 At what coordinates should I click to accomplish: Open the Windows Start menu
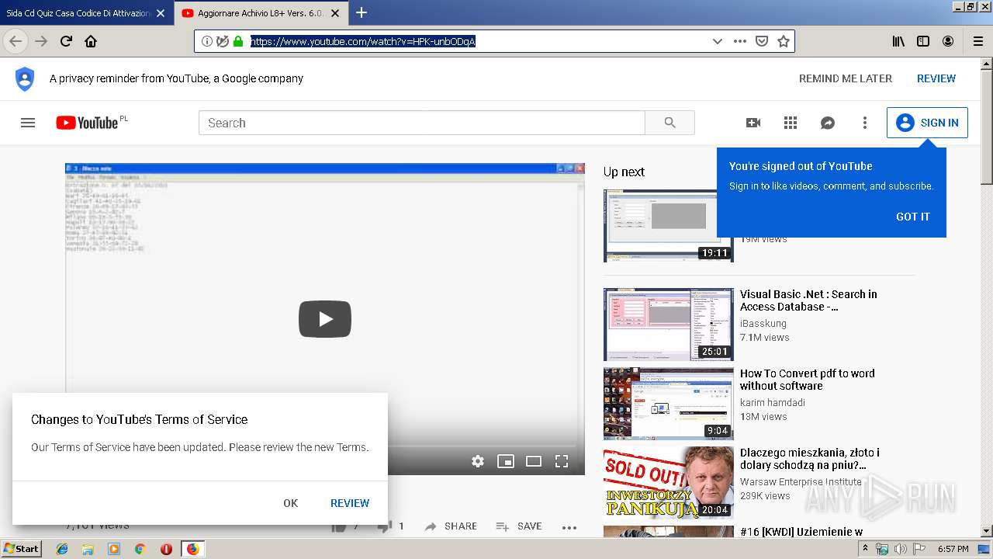tap(21, 549)
